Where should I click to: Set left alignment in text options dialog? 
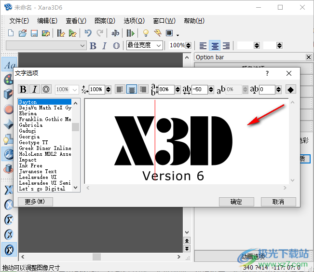(120, 89)
